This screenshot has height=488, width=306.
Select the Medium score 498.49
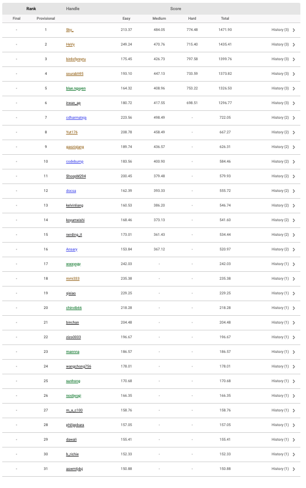pyautogui.click(x=159, y=118)
